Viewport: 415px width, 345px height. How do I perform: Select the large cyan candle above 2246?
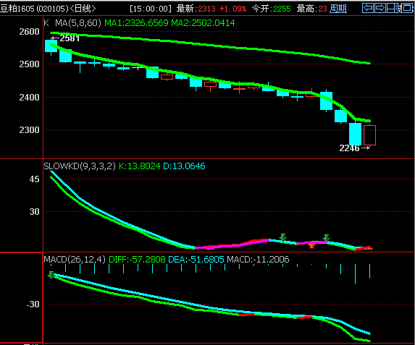(x=355, y=134)
